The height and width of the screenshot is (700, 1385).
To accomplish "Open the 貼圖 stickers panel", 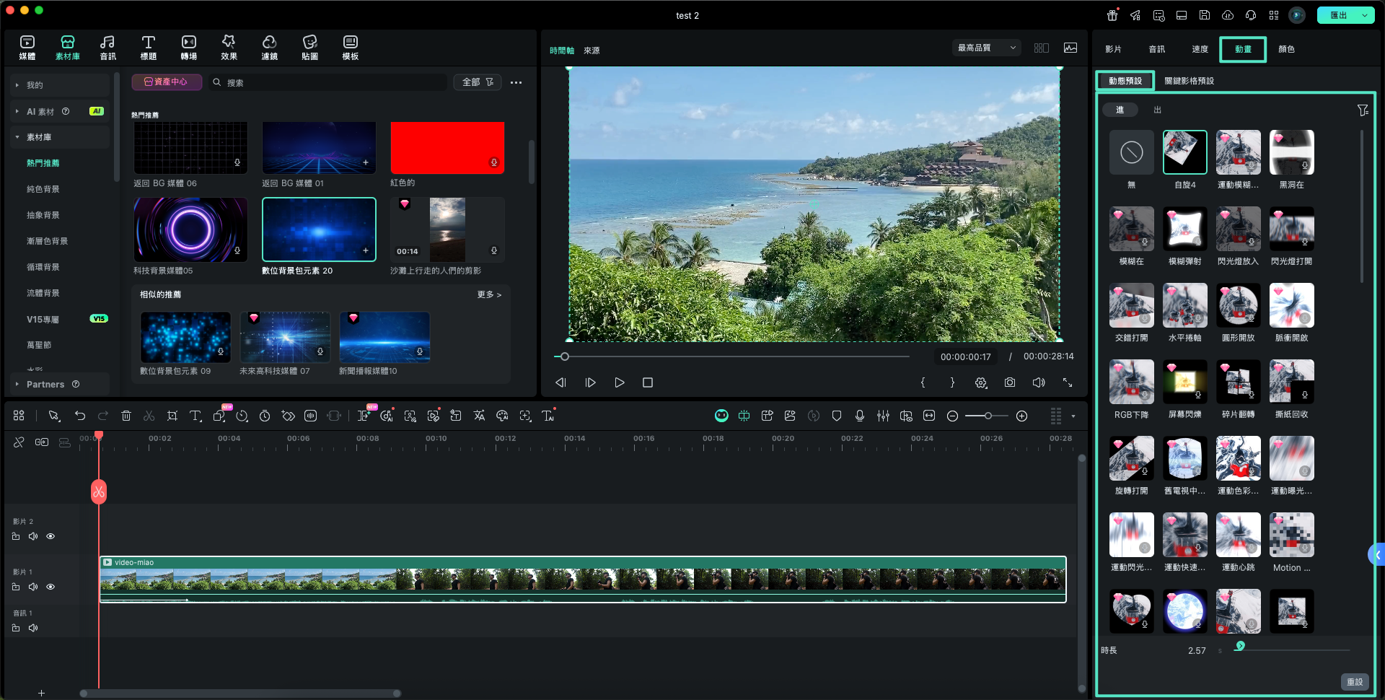I will 309,48.
